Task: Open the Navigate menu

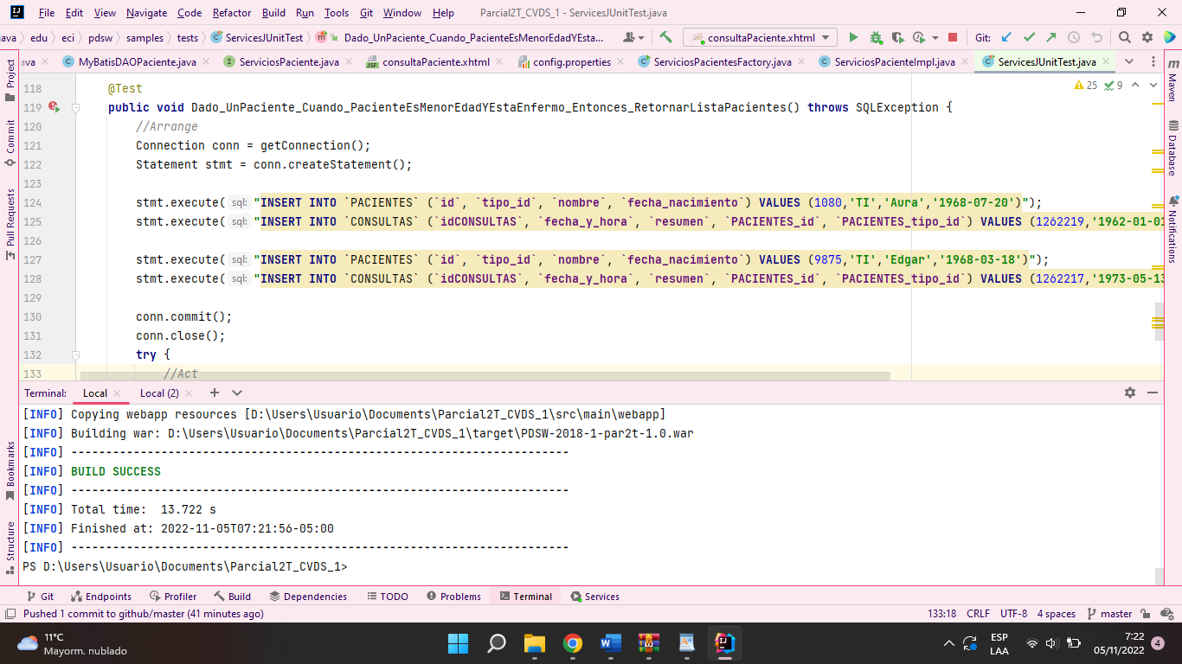Action: (x=146, y=13)
